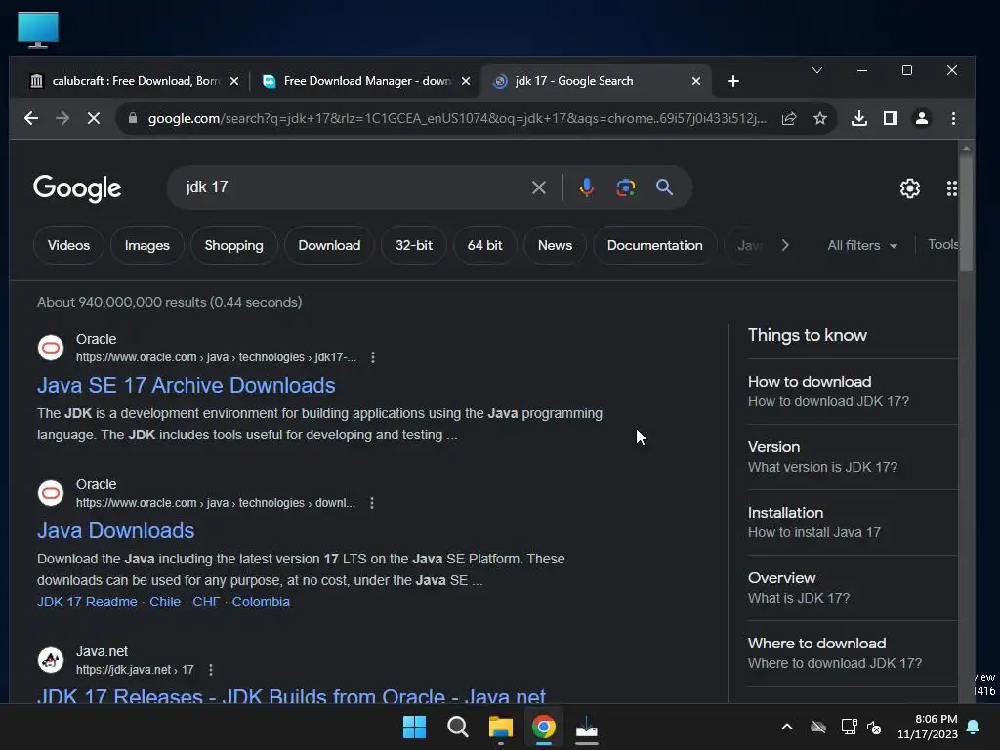The height and width of the screenshot is (750, 1000).
Task: Apply the Documentation filter chip
Action: coord(654,245)
